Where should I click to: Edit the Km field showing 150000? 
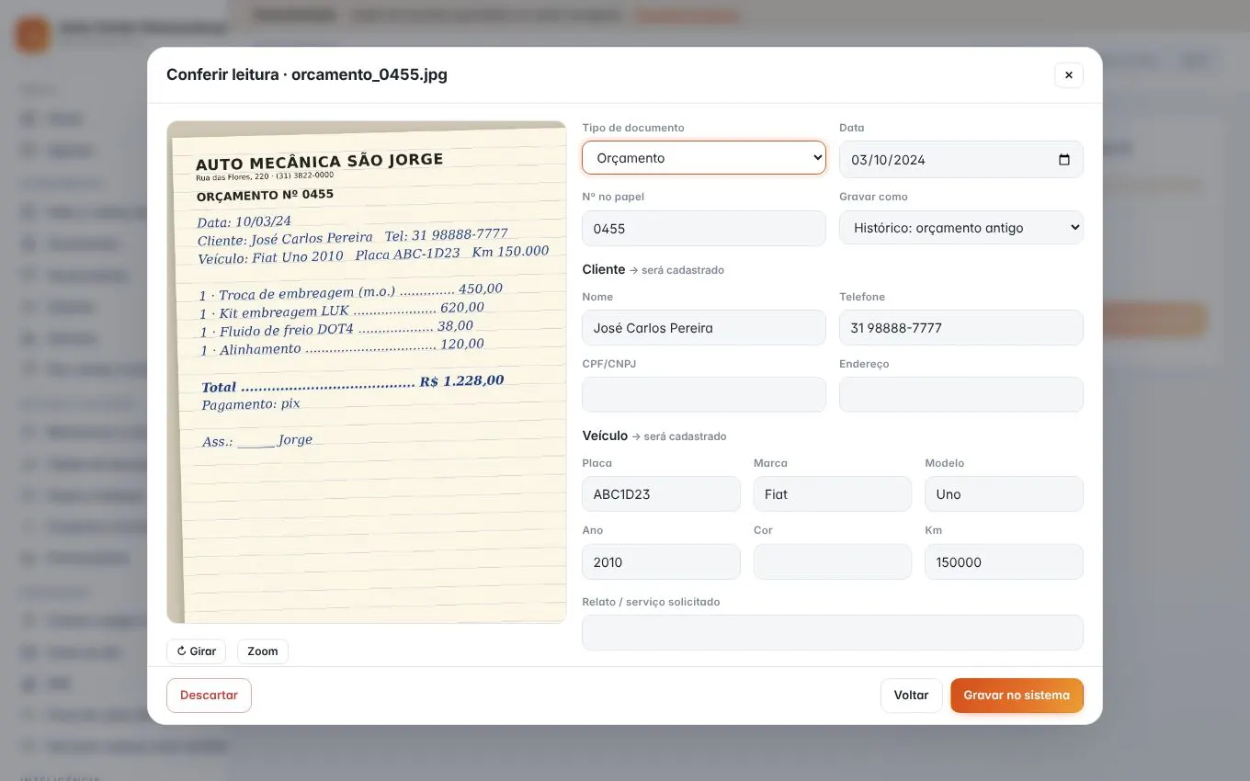click(x=1004, y=562)
